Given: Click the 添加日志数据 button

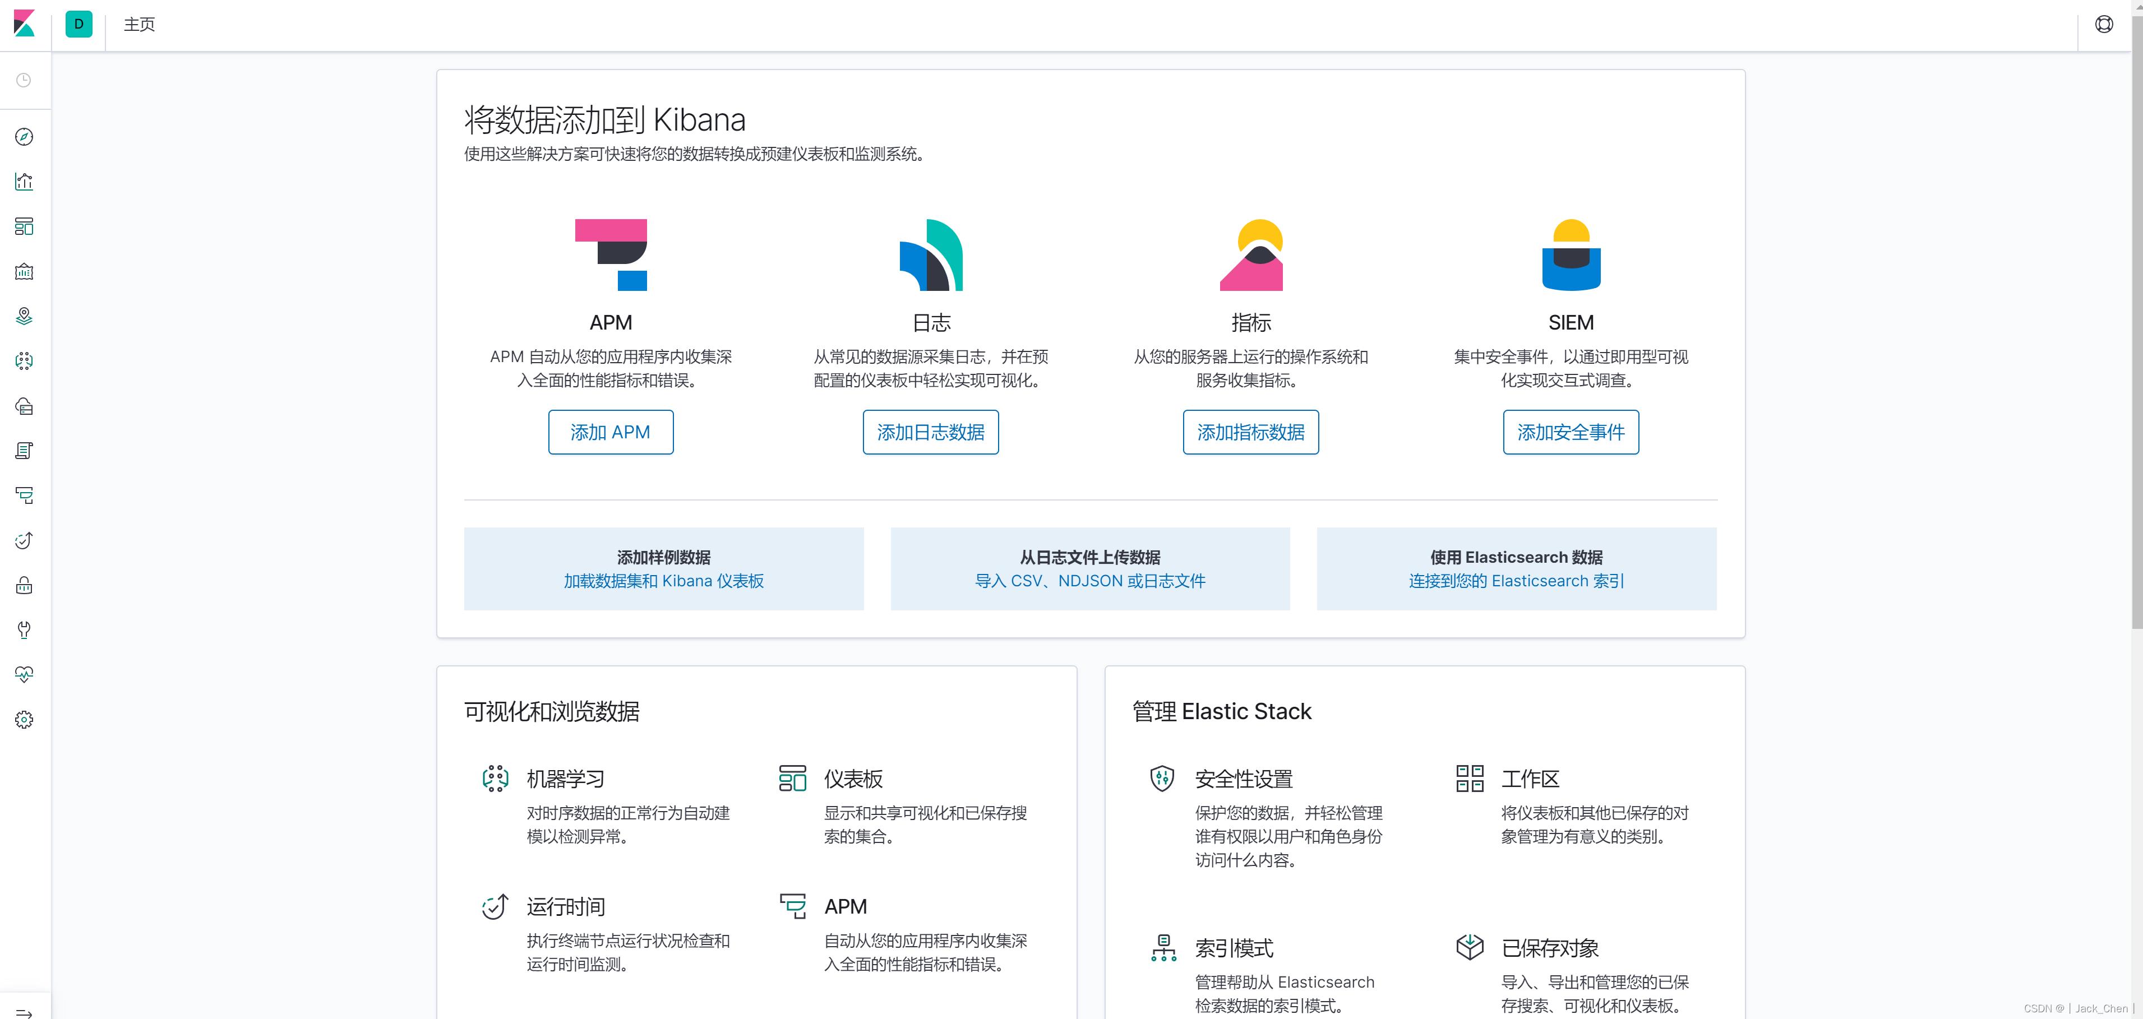Looking at the screenshot, I should 931,432.
